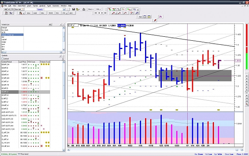Open the Analysis menu
Viewport: 249px width, 156px height.
[42, 6]
